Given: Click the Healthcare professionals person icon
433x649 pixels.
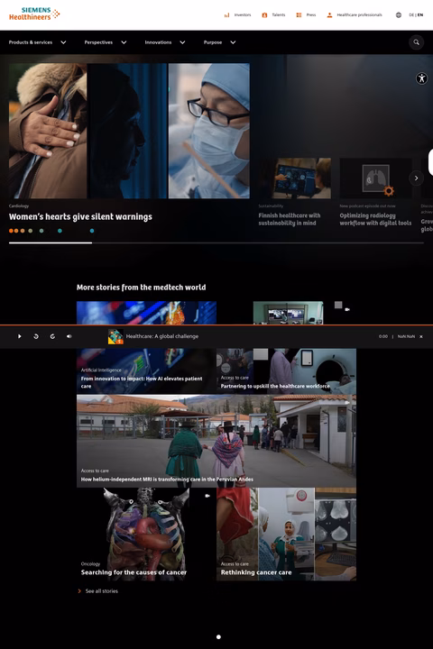Looking at the screenshot, I should tap(329, 15).
